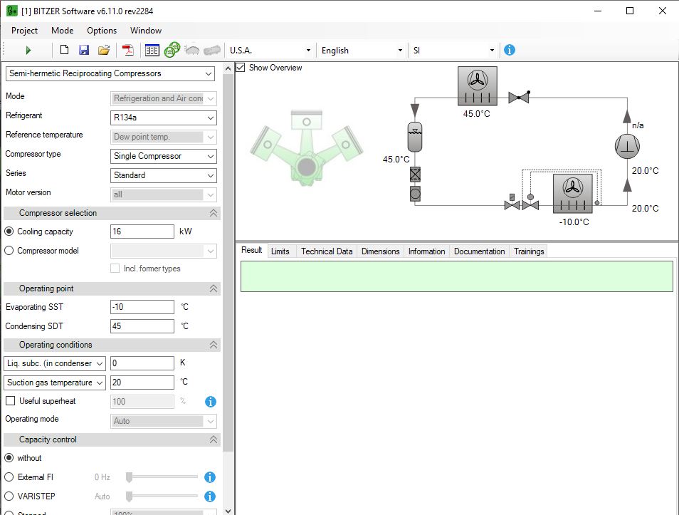Open the Refrigerant dropdown showing R134a
679x515 pixels.
[x=164, y=118]
